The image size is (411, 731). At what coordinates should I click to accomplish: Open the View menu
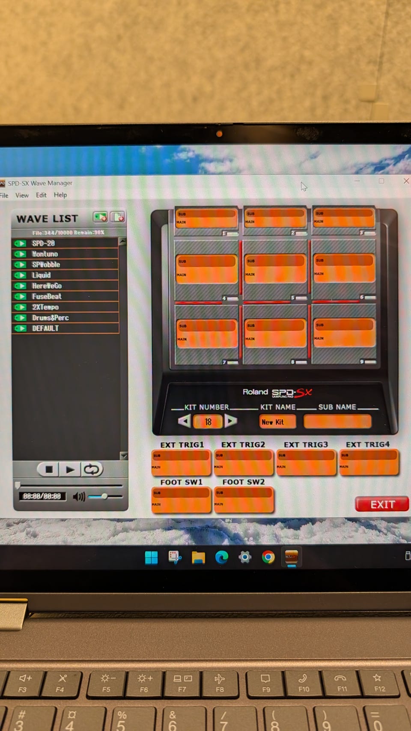coord(22,195)
